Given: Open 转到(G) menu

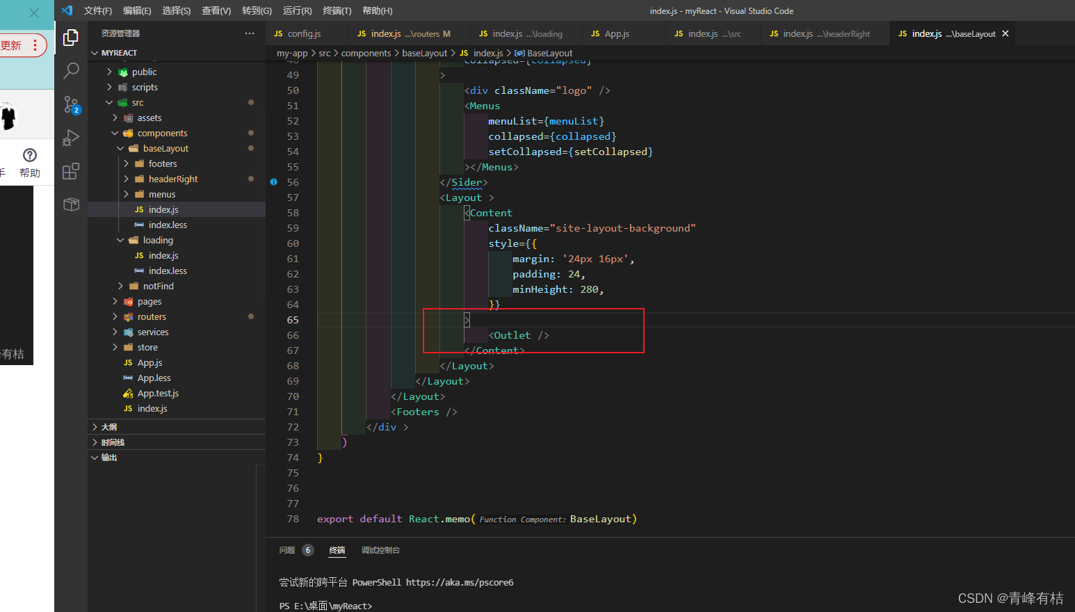Looking at the screenshot, I should 257,10.
